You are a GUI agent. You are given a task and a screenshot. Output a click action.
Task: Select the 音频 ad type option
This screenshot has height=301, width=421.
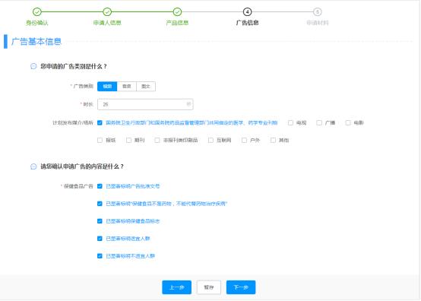click(x=127, y=86)
